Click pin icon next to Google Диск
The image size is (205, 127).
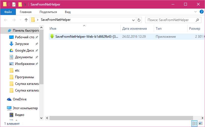pyautogui.click(x=37, y=50)
